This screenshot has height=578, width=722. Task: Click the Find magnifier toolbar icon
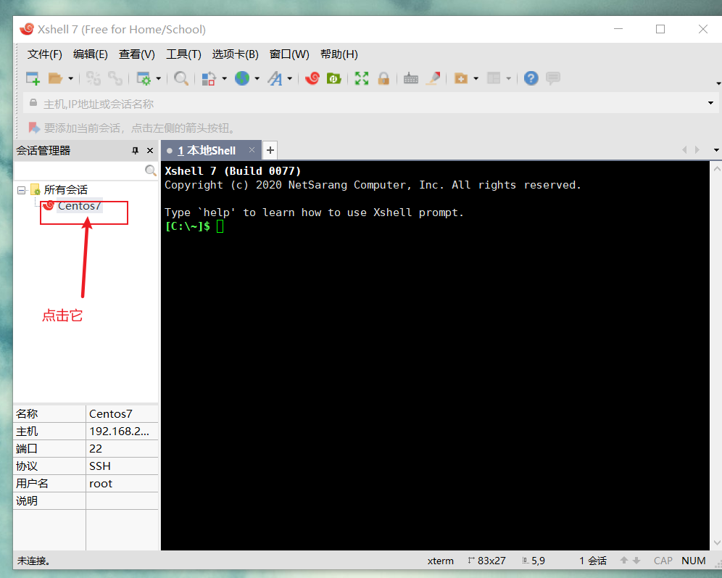[181, 78]
